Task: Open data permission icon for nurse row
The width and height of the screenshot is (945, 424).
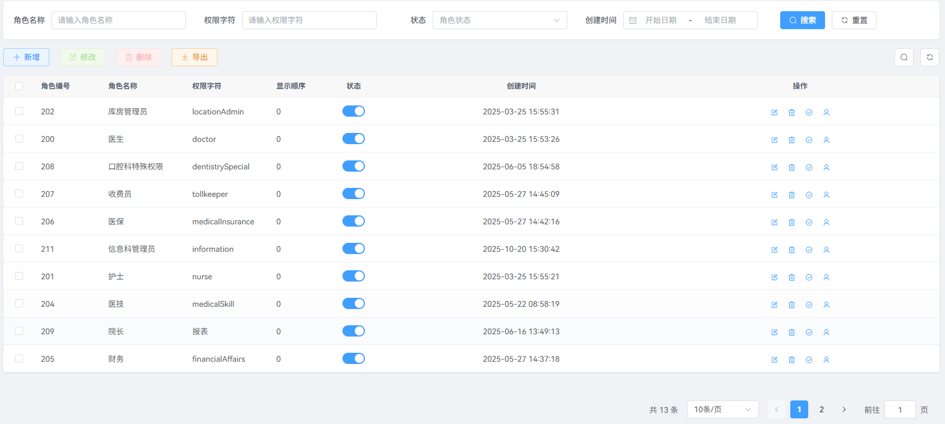Action: pos(809,277)
